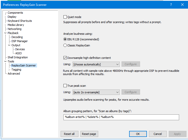This screenshot has height=140, width=188.
Task: Open Shell Integration preferences page
Action: [x=18, y=57]
